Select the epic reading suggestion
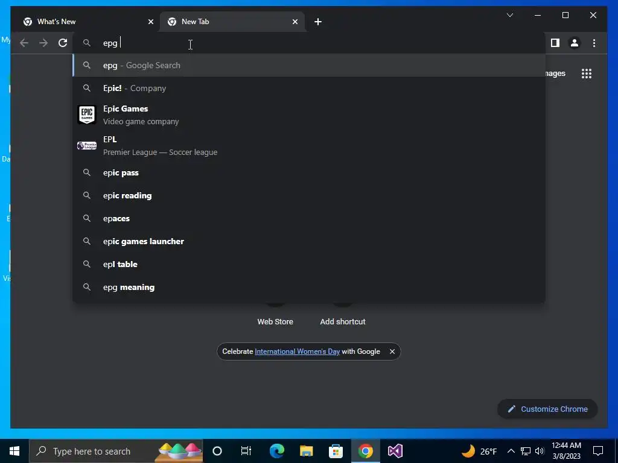Viewport: 618px width, 463px height. click(309, 196)
